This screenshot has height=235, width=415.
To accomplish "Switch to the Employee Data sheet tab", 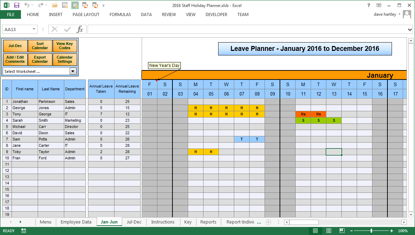I will pos(76,222).
